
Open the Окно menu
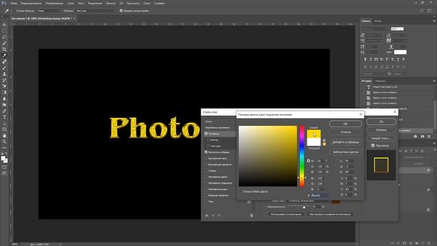point(147,3)
